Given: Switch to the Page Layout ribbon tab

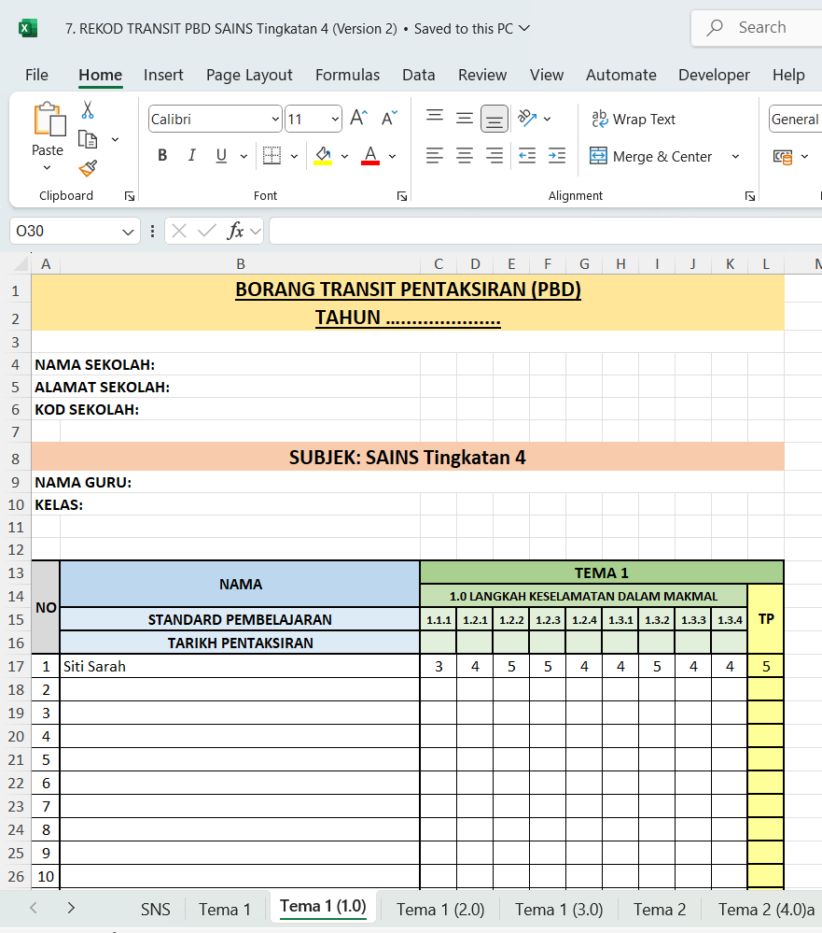Looking at the screenshot, I should click(x=249, y=75).
